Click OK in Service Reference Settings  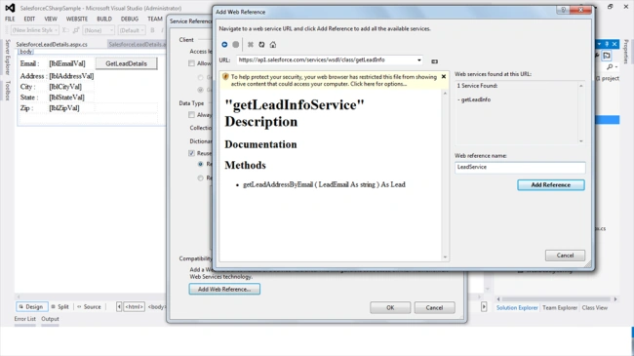pos(390,307)
